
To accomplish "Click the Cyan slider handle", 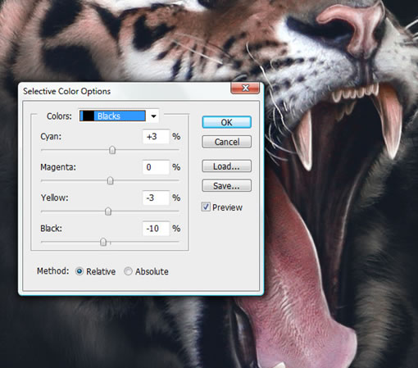I will (112, 150).
